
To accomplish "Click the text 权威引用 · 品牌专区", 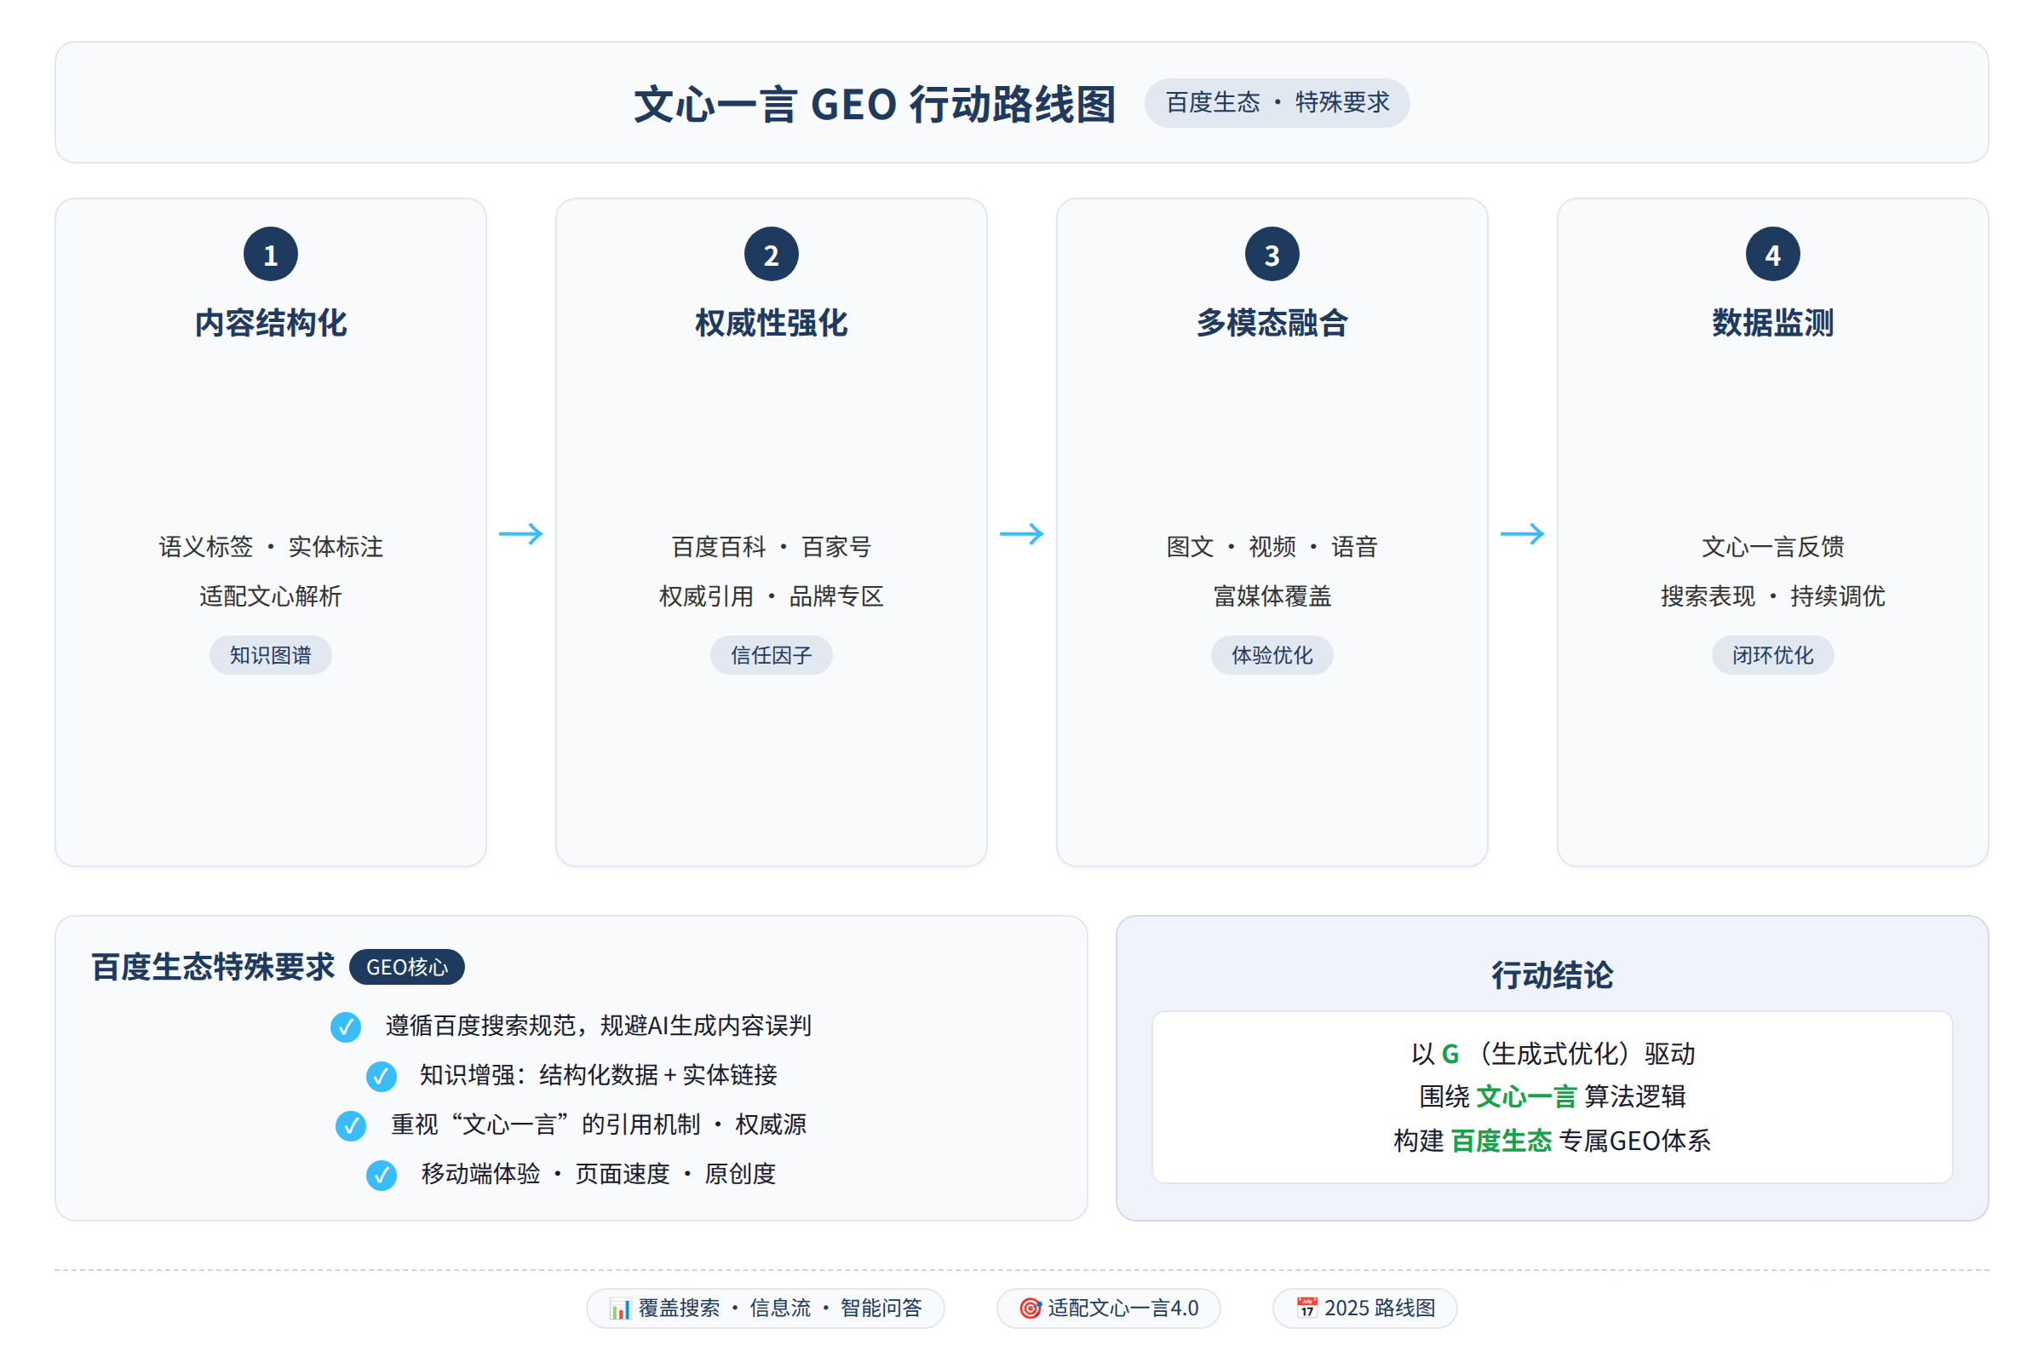I will [x=771, y=596].
